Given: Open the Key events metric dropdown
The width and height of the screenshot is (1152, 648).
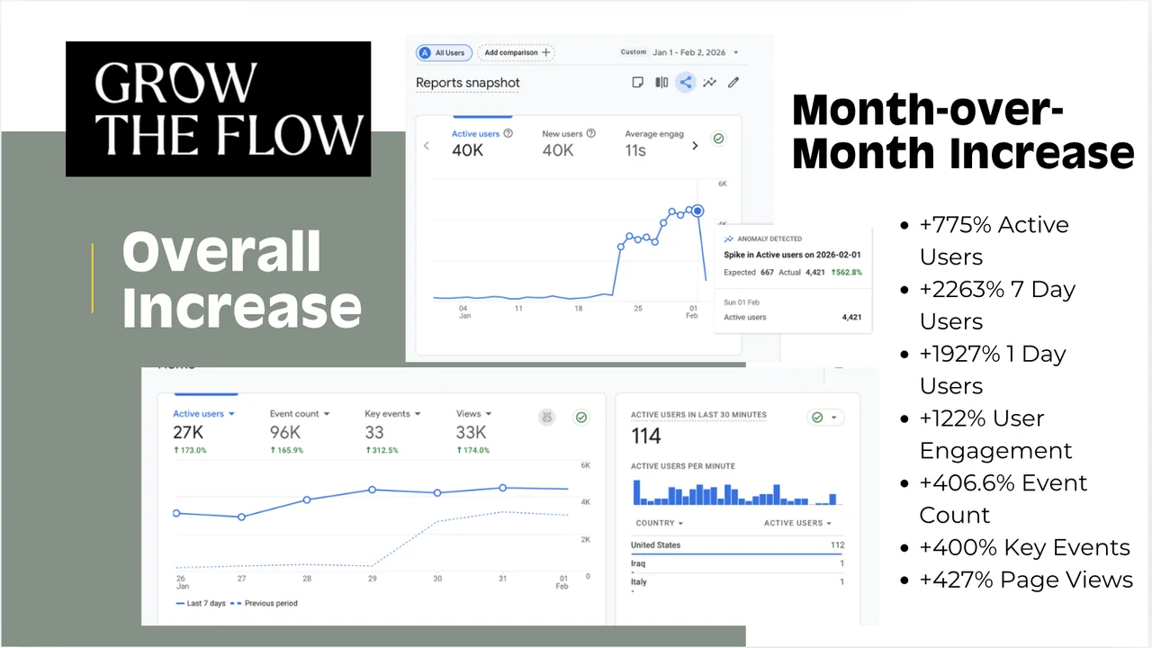Looking at the screenshot, I should pos(393,414).
